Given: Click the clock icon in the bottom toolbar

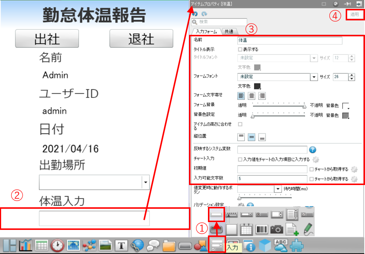Looking at the screenshot, I should (x=57, y=245).
